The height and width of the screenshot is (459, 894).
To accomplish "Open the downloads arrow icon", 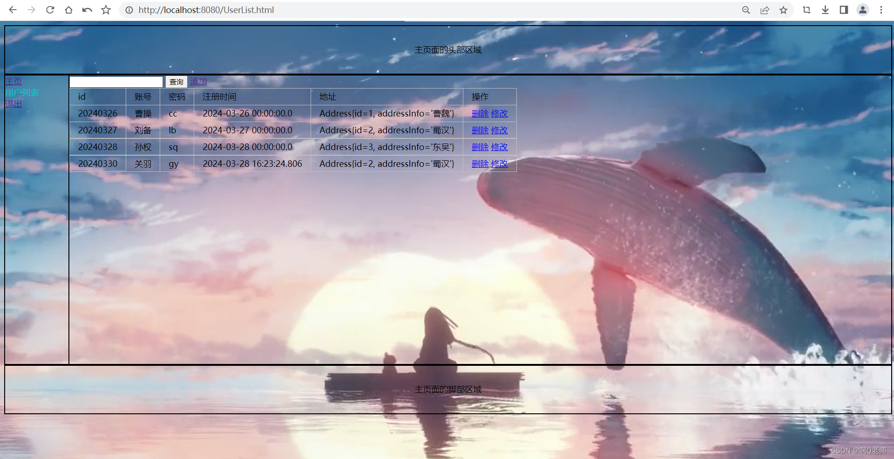I will click(x=825, y=10).
